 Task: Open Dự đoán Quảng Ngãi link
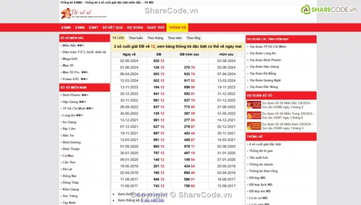pos(265,80)
